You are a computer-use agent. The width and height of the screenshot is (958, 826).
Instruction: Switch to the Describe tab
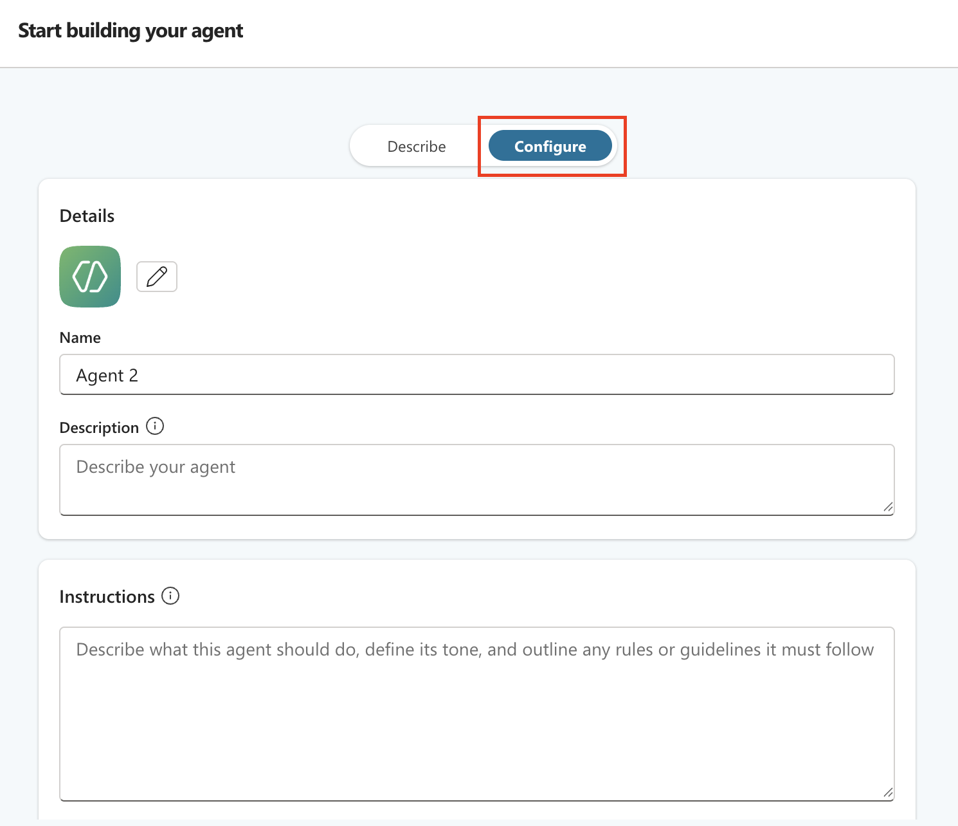(x=417, y=147)
